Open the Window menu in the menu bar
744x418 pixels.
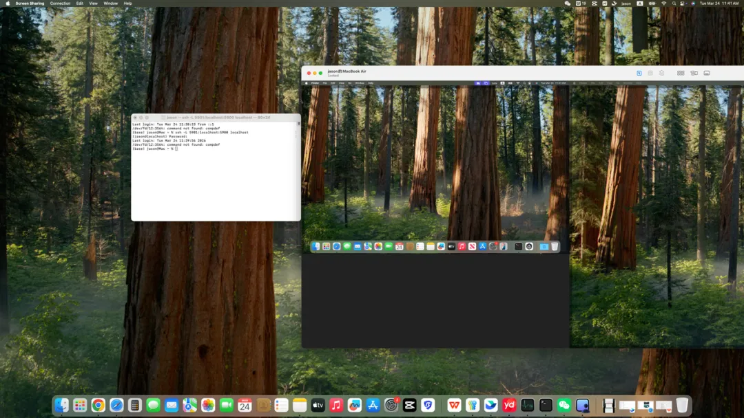coord(110,3)
